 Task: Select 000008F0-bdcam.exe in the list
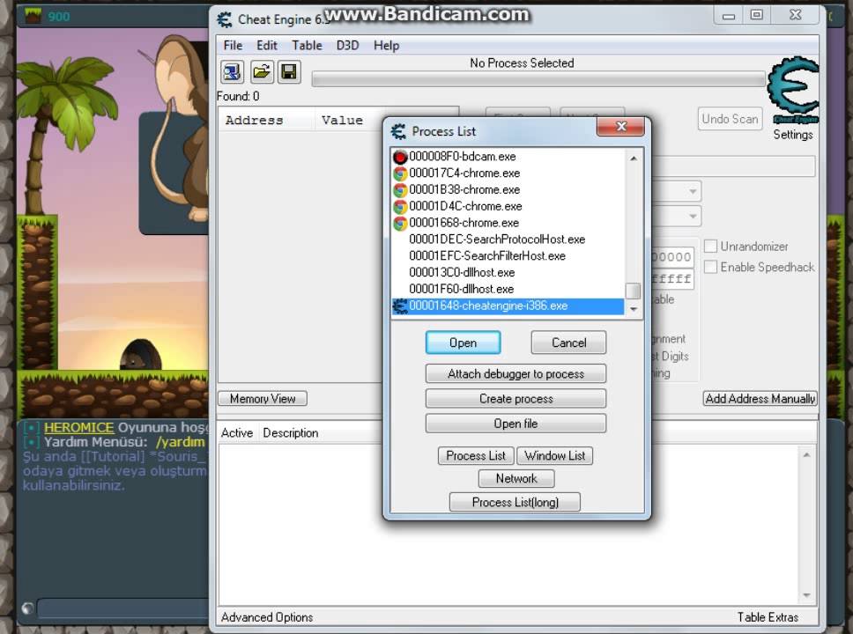pos(508,157)
